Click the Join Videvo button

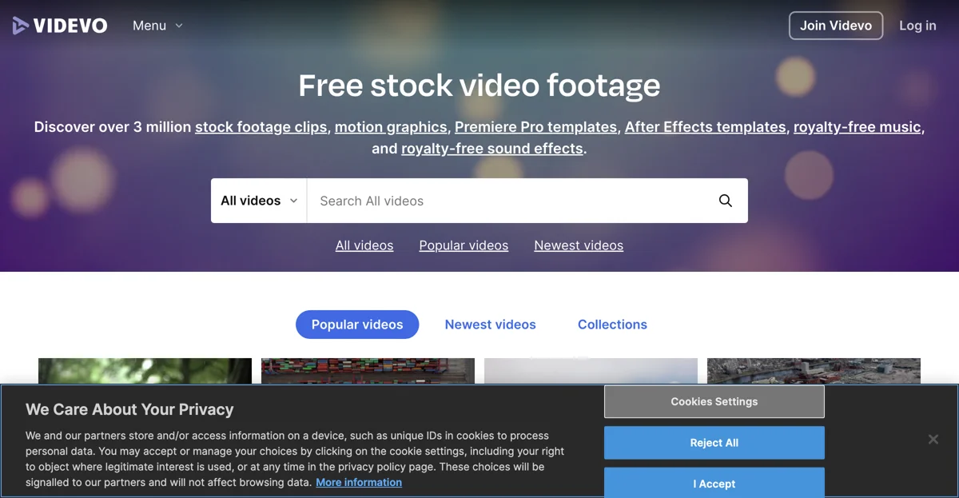click(x=836, y=26)
